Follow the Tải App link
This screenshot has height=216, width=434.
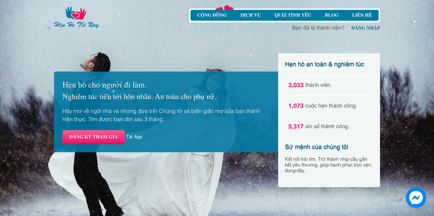(x=134, y=137)
